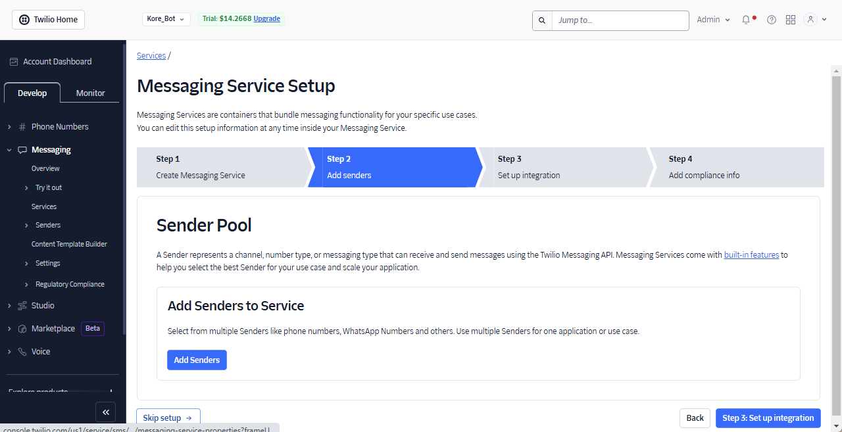Open the Kore_Bot account dropdown
842x432 pixels.
pyautogui.click(x=166, y=19)
